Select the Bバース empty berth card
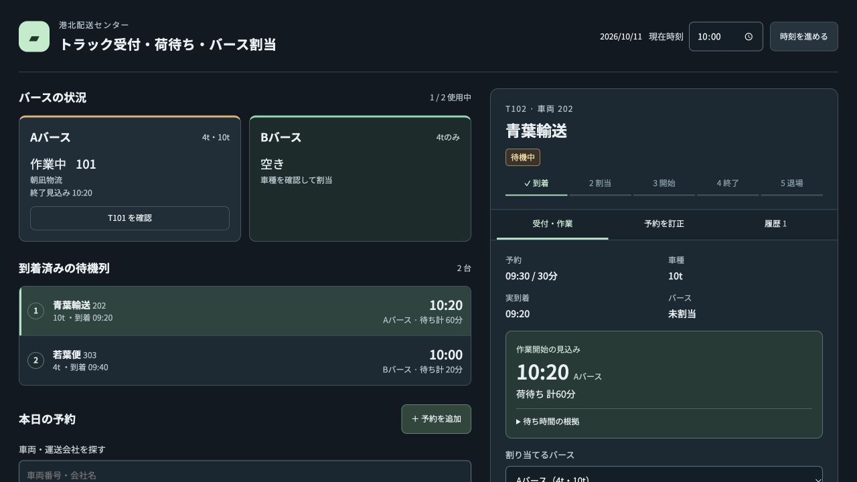This screenshot has width=857, height=482. point(360,178)
